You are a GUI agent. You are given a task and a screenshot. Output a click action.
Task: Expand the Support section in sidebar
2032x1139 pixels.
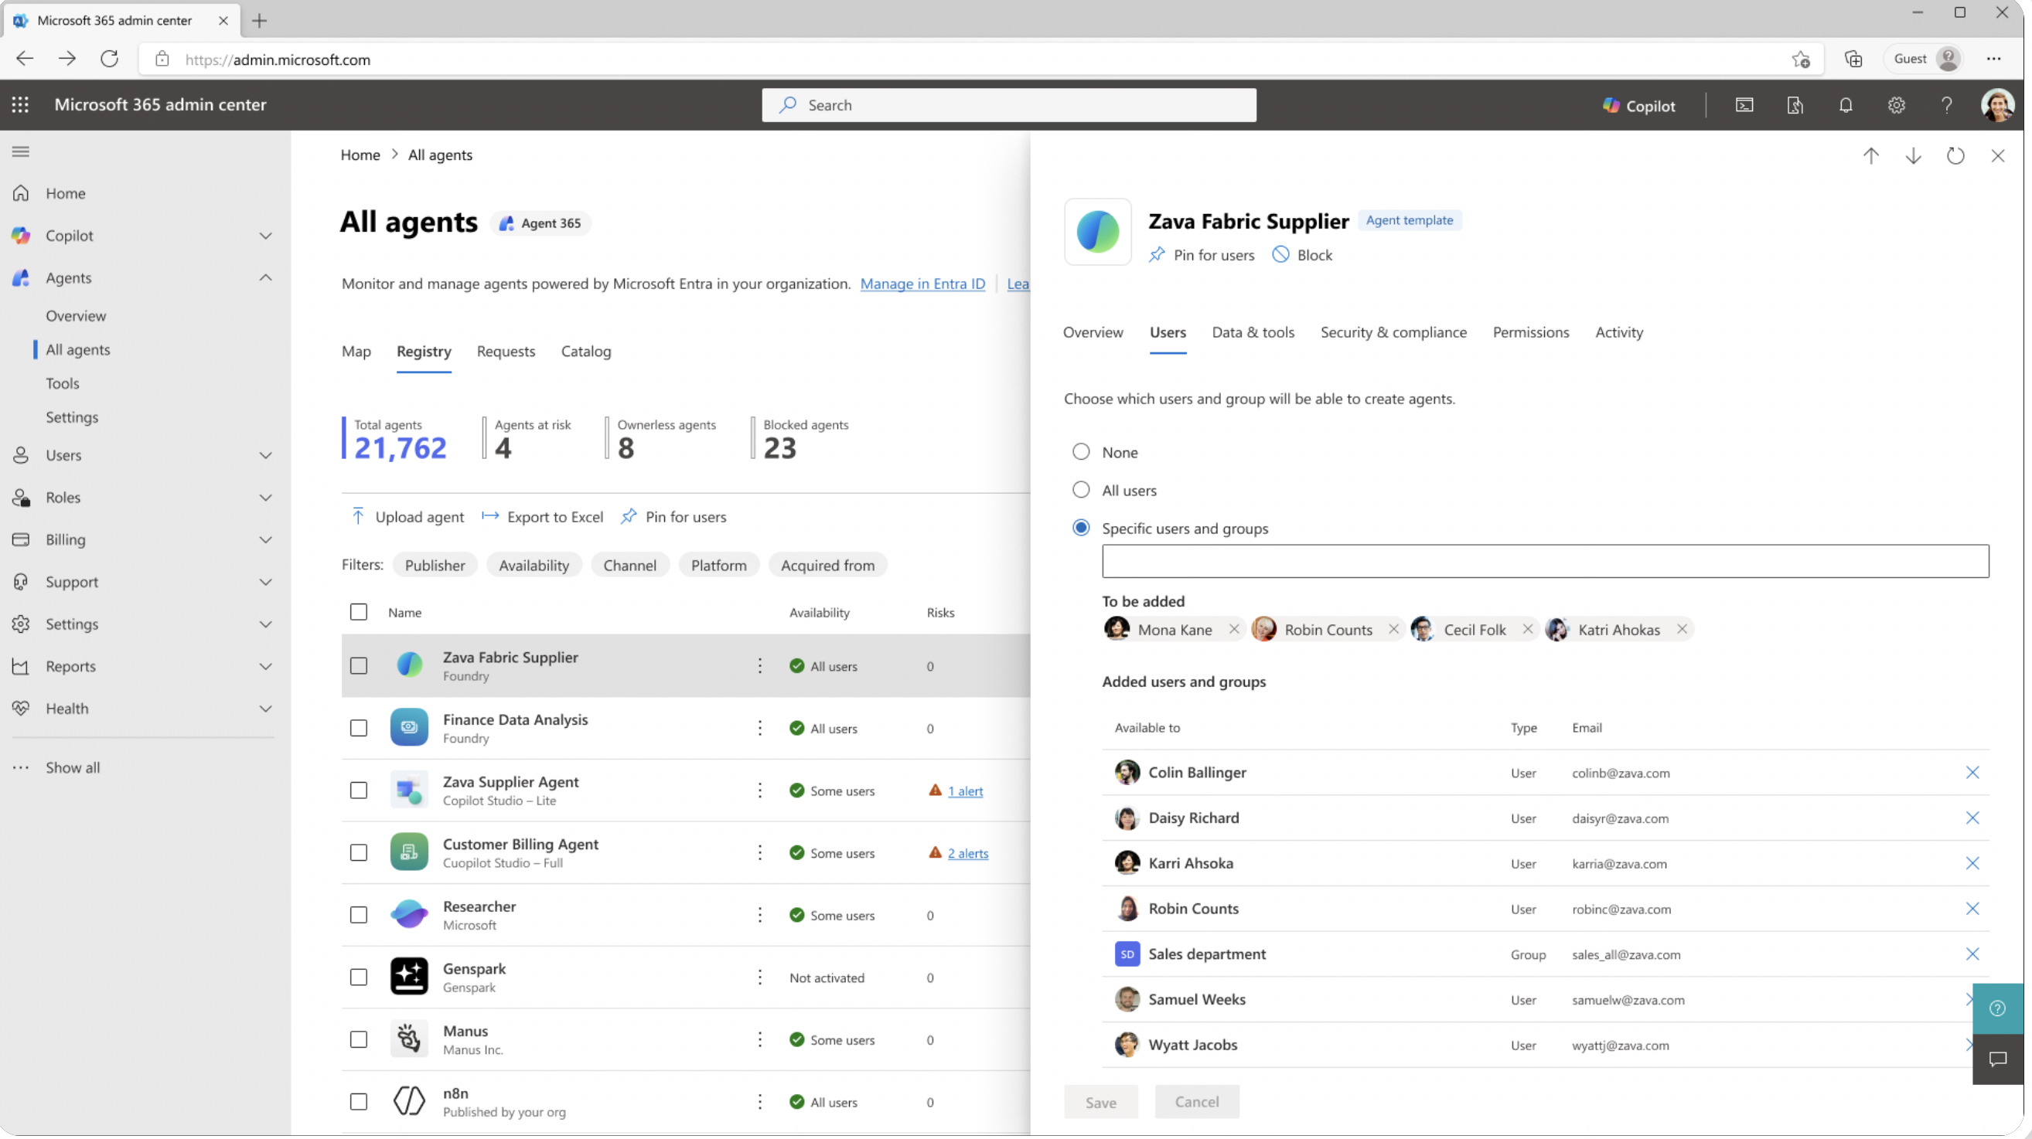(266, 583)
